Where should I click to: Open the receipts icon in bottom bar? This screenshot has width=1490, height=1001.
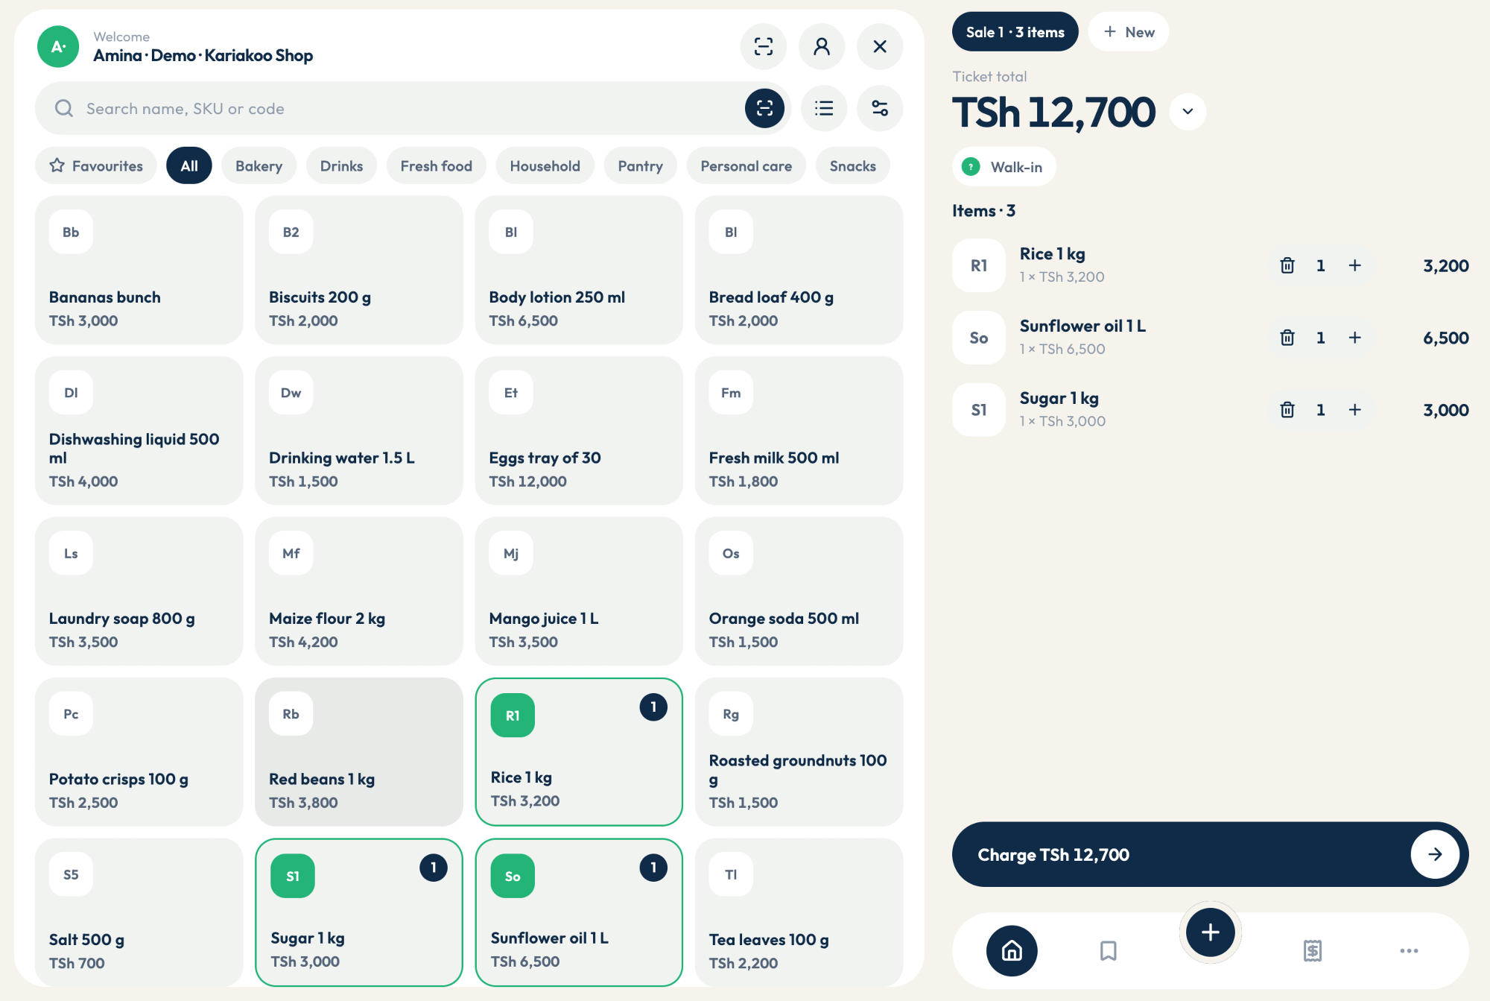pos(1313,951)
